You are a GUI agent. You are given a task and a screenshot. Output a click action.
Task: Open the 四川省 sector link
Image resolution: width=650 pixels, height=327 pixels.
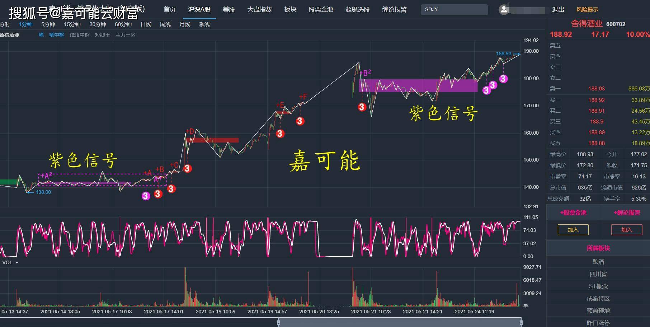click(x=598, y=274)
